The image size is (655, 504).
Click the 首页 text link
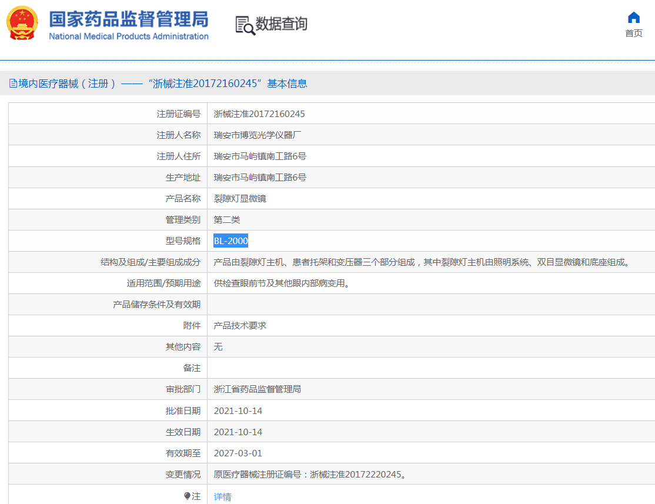(x=633, y=33)
